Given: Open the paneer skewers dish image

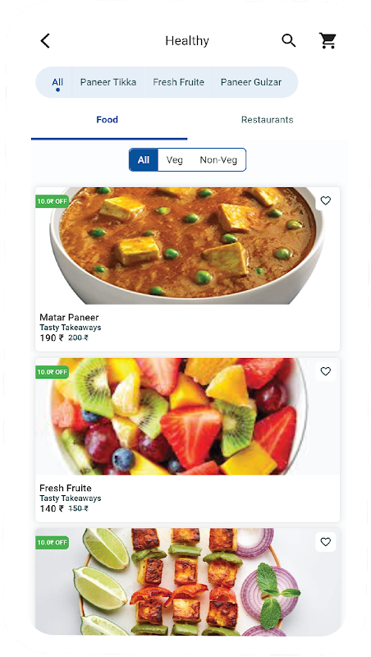Looking at the screenshot, I should point(187,581).
